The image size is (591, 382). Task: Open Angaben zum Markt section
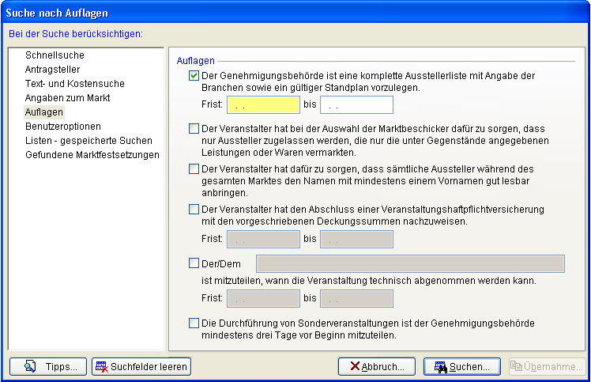(x=67, y=98)
